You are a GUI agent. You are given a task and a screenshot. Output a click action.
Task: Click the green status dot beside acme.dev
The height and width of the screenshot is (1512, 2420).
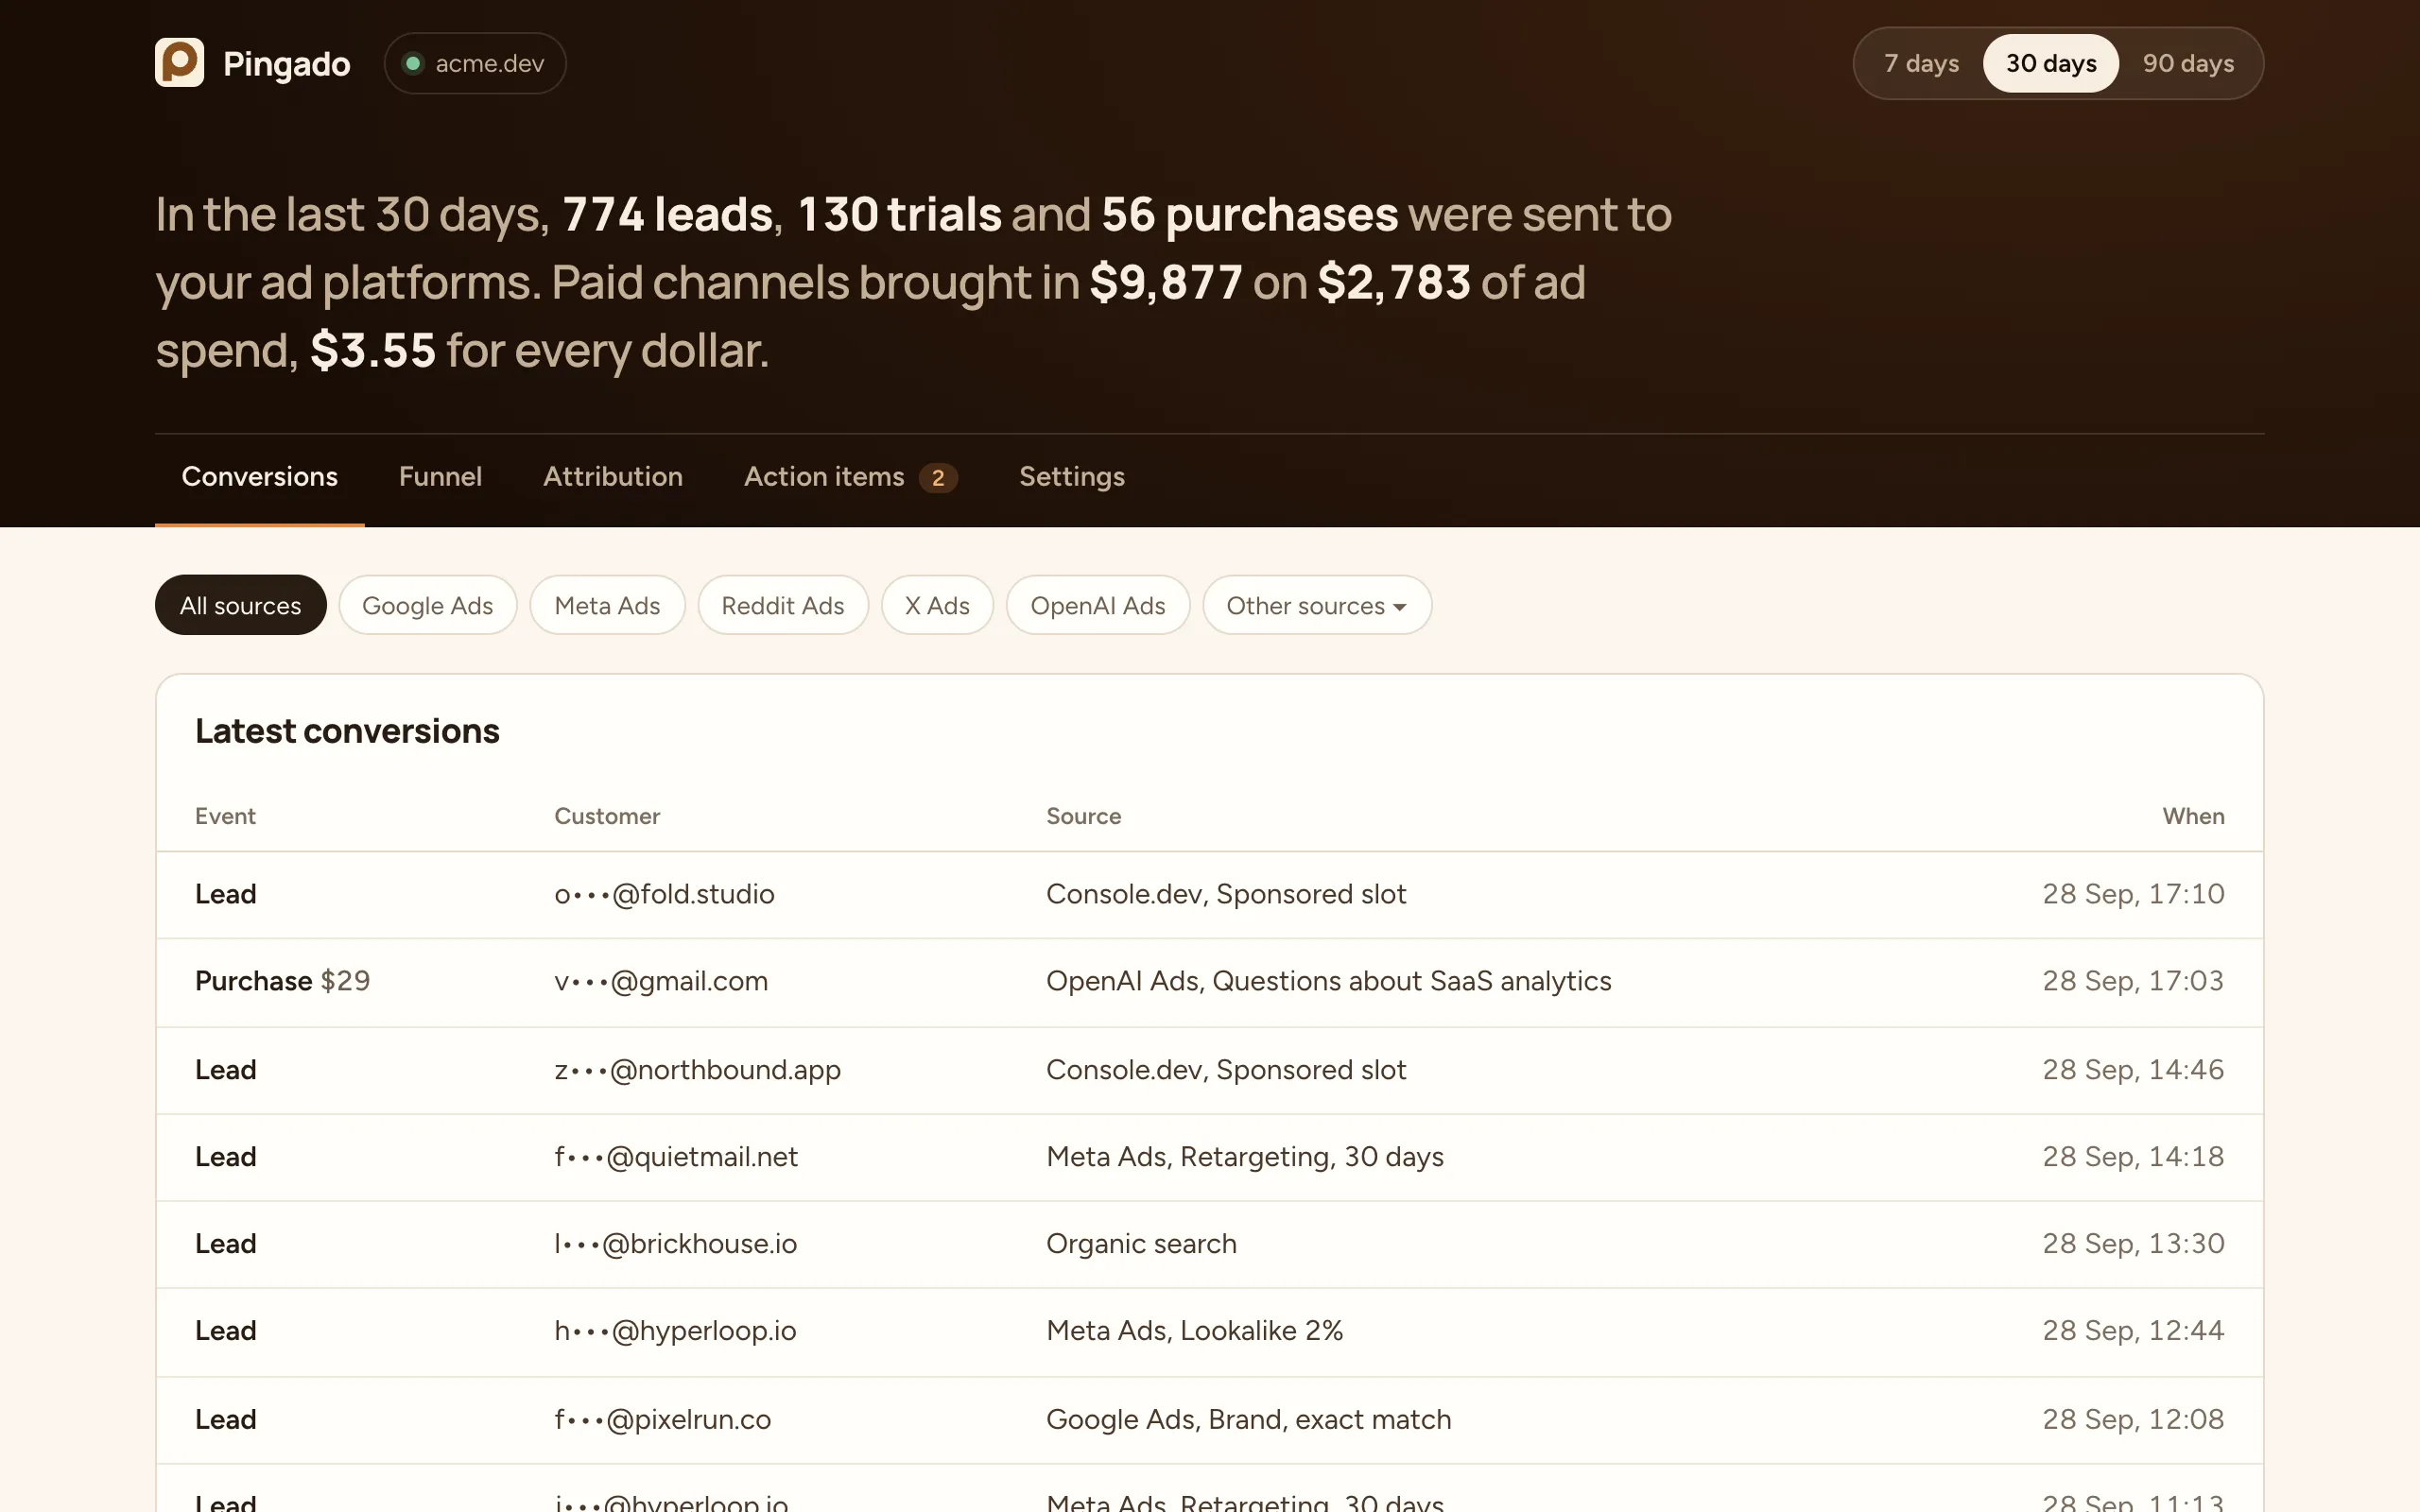point(412,63)
